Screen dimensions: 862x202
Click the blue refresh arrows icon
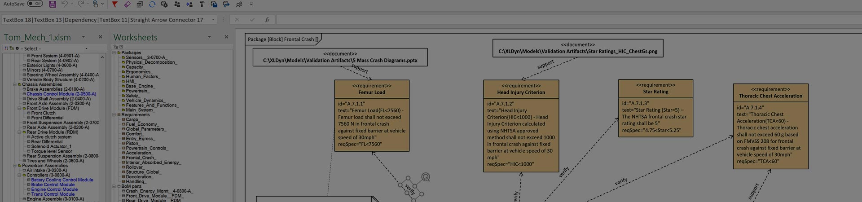152,4
